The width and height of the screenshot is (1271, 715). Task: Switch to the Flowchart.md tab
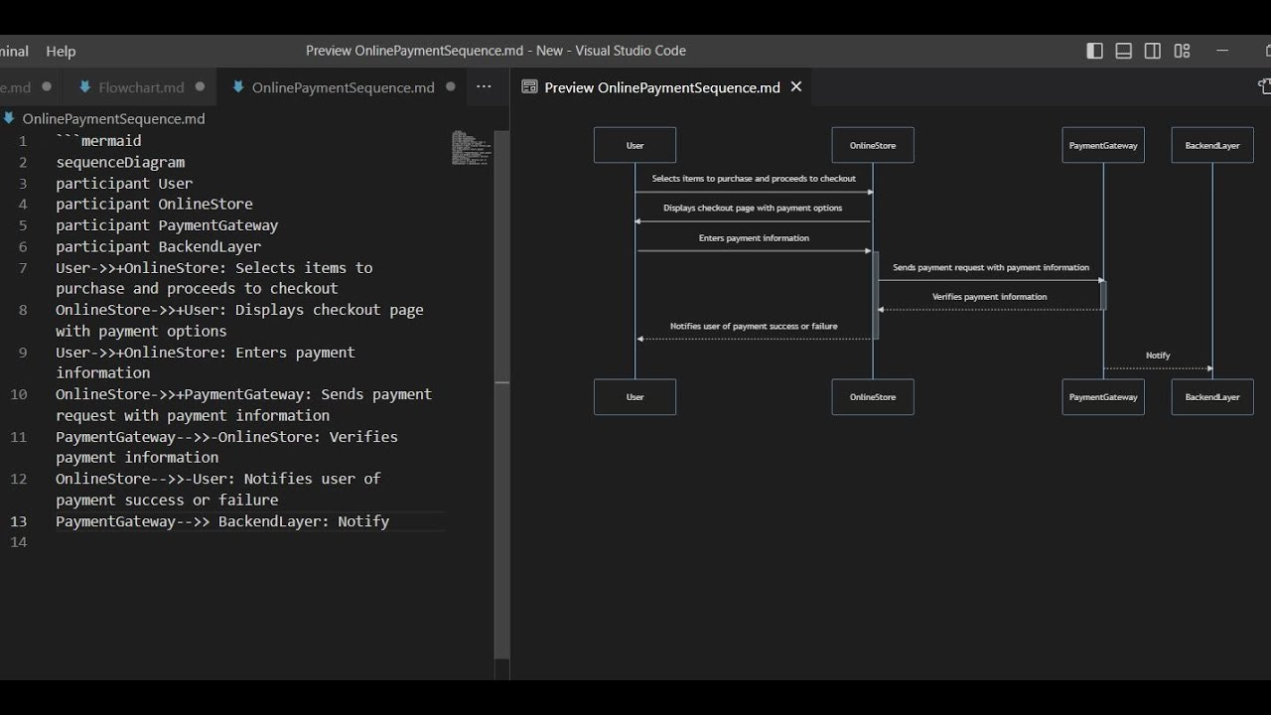[x=141, y=87]
